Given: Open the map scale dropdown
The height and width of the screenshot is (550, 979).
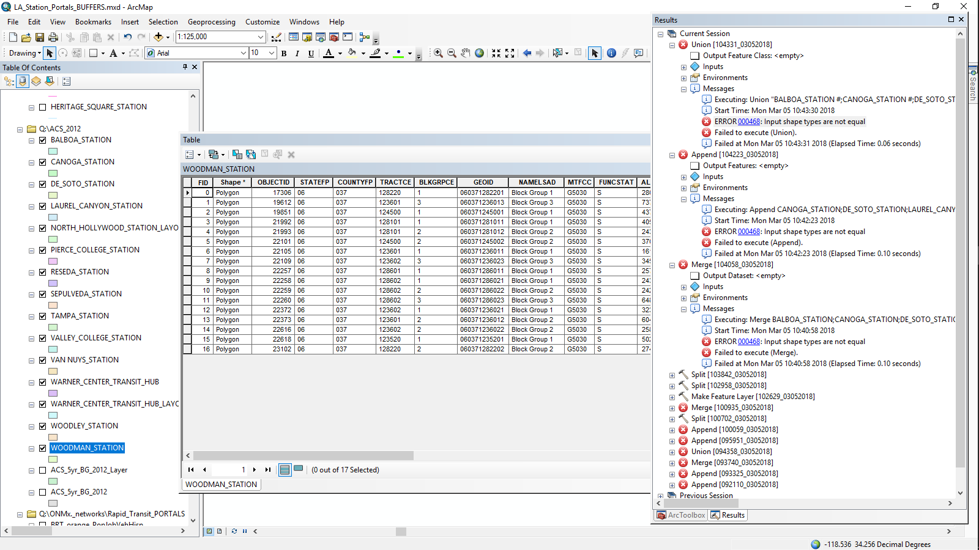Looking at the screenshot, I should tap(261, 37).
